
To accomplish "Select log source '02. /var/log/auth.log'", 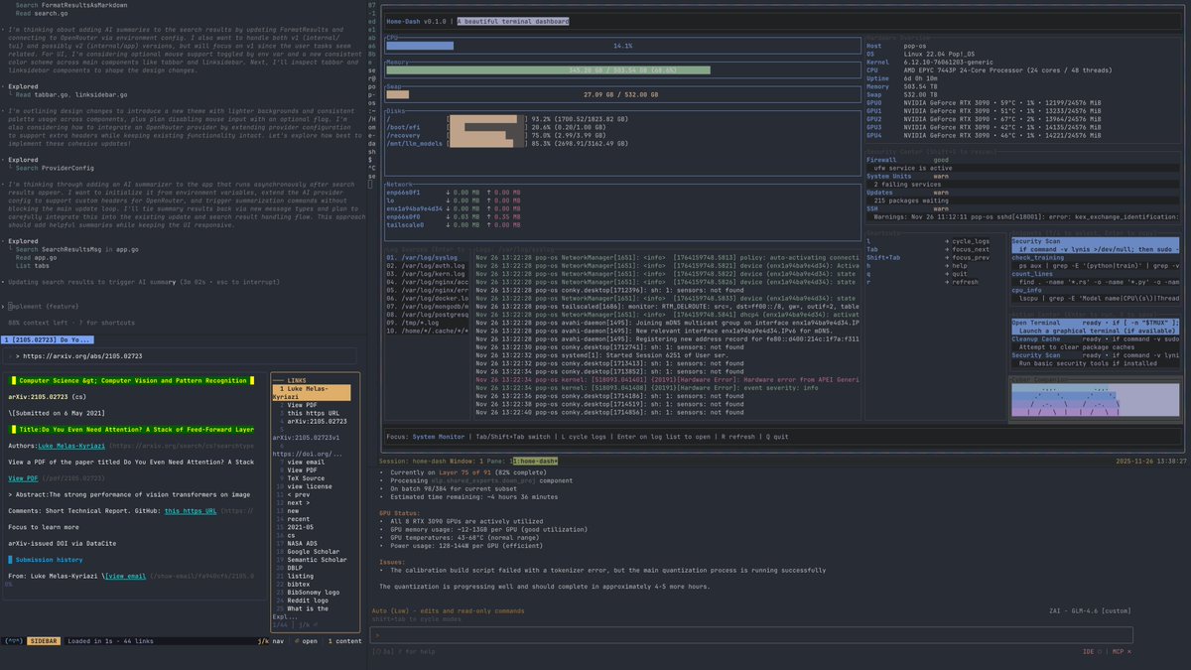I will [427, 265].
